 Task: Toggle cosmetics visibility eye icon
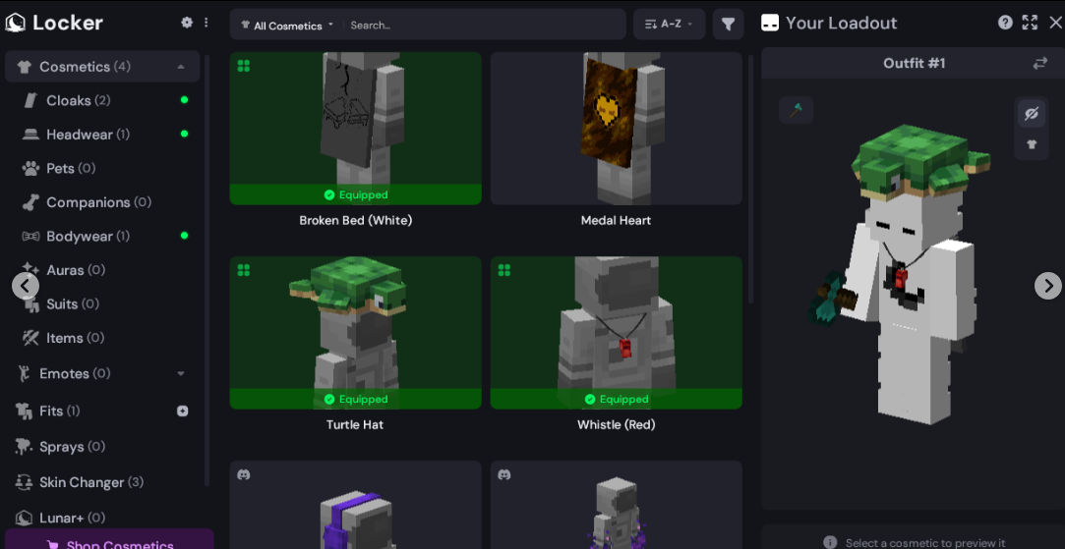coord(1031,113)
